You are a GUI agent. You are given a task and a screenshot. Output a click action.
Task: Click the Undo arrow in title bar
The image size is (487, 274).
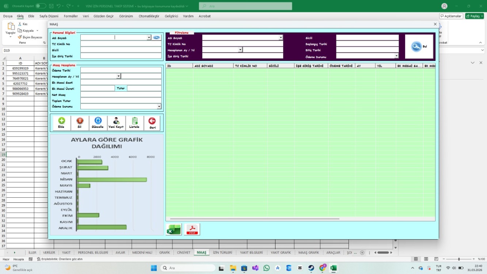59,6
